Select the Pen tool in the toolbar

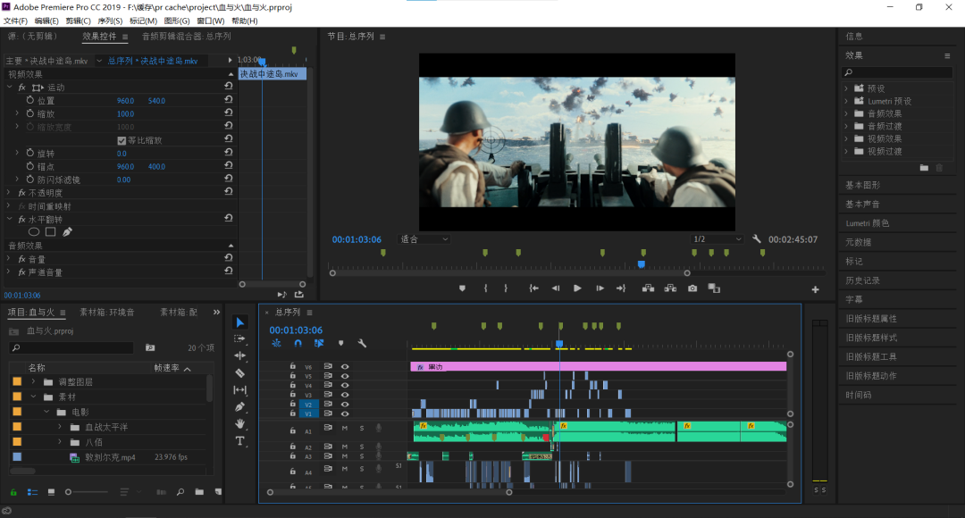point(240,406)
